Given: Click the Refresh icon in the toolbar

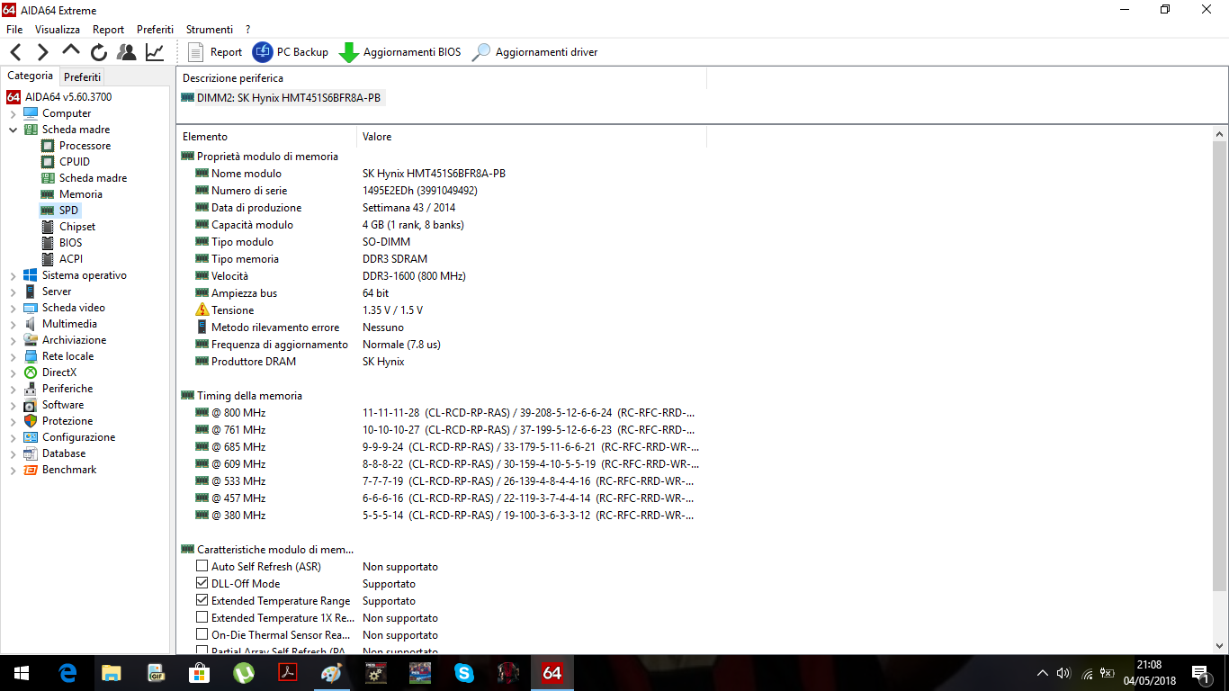Looking at the screenshot, I should 99,52.
